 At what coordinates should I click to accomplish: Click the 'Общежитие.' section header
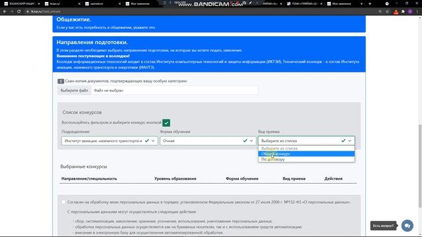(74, 19)
